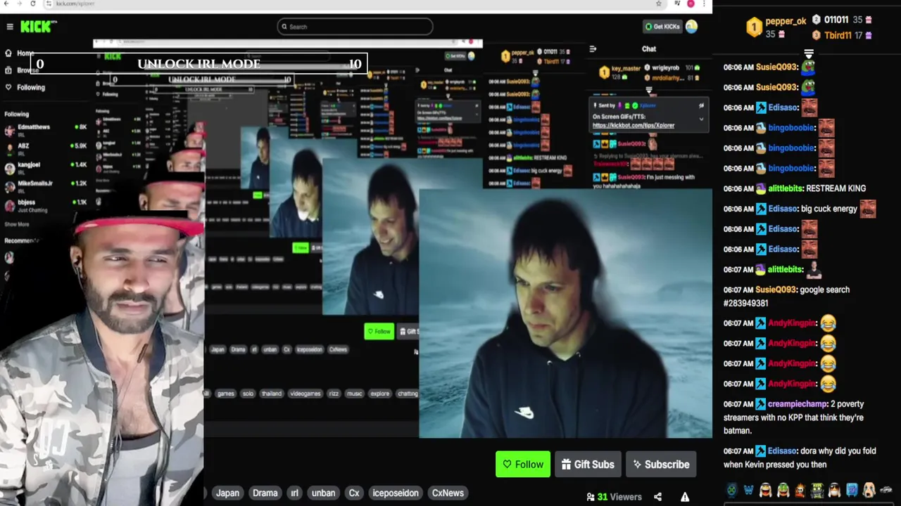Click the gift icon beside 011011's count
This screenshot has height=506, width=901.
point(869,20)
